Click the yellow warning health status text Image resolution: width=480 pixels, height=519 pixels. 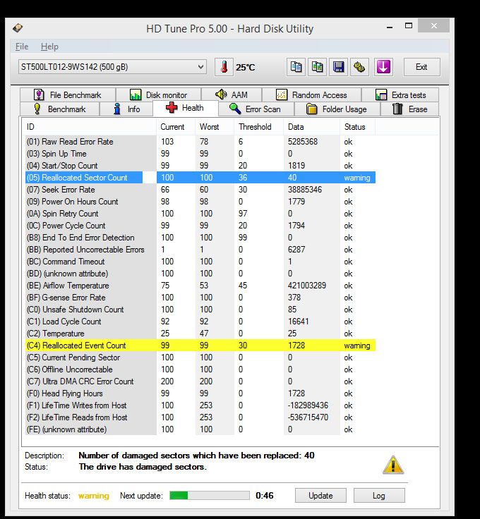(x=94, y=496)
